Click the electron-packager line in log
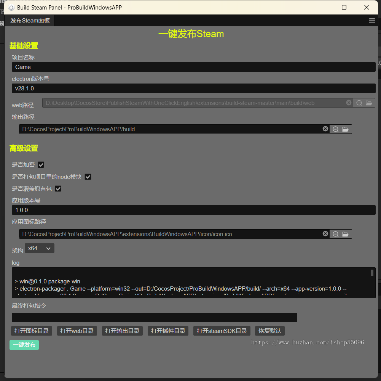 [x=180, y=289]
